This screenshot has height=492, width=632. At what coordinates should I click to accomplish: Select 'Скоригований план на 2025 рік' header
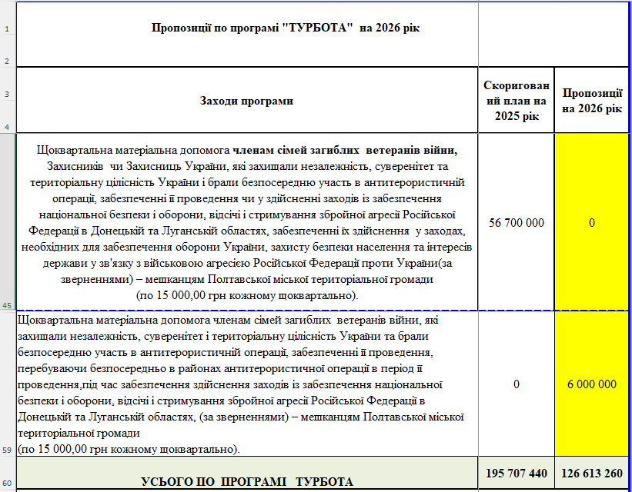pyautogui.click(x=516, y=101)
